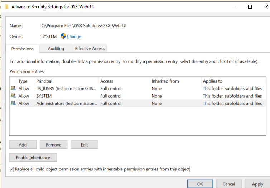
Task: Click Allow in the SYSTEM row
Action: [24, 96]
